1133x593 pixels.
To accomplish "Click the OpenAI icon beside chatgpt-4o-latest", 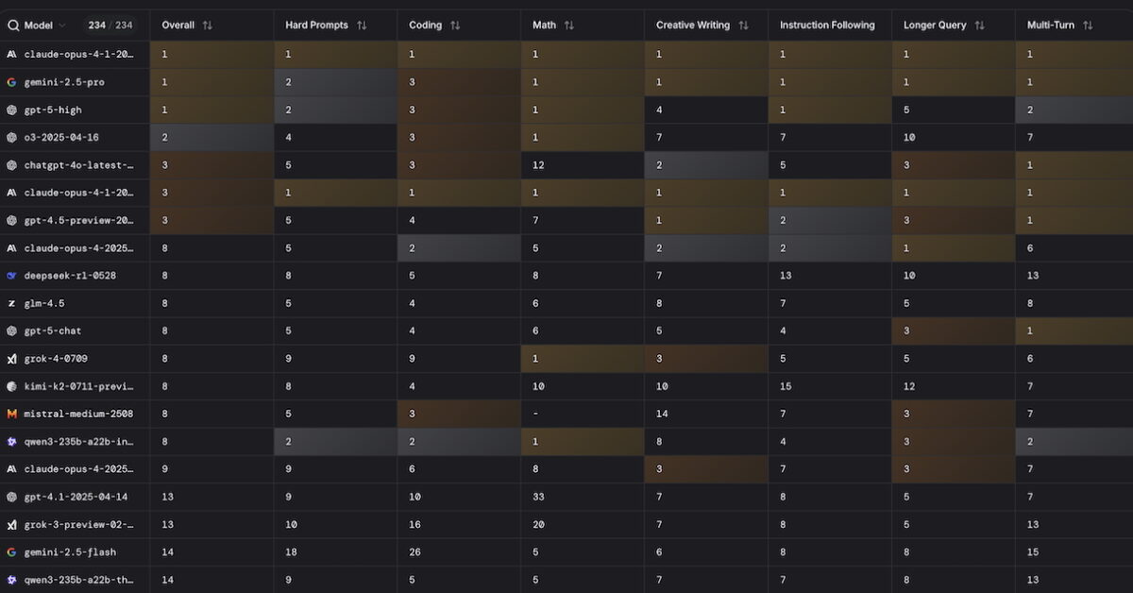I will pyautogui.click(x=12, y=165).
